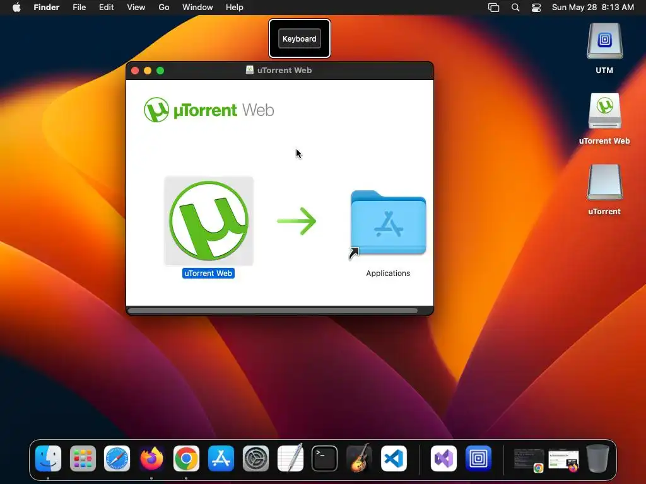
Task: Click the horizontal scrollbar in uTorrent Web window
Action: pos(273,311)
